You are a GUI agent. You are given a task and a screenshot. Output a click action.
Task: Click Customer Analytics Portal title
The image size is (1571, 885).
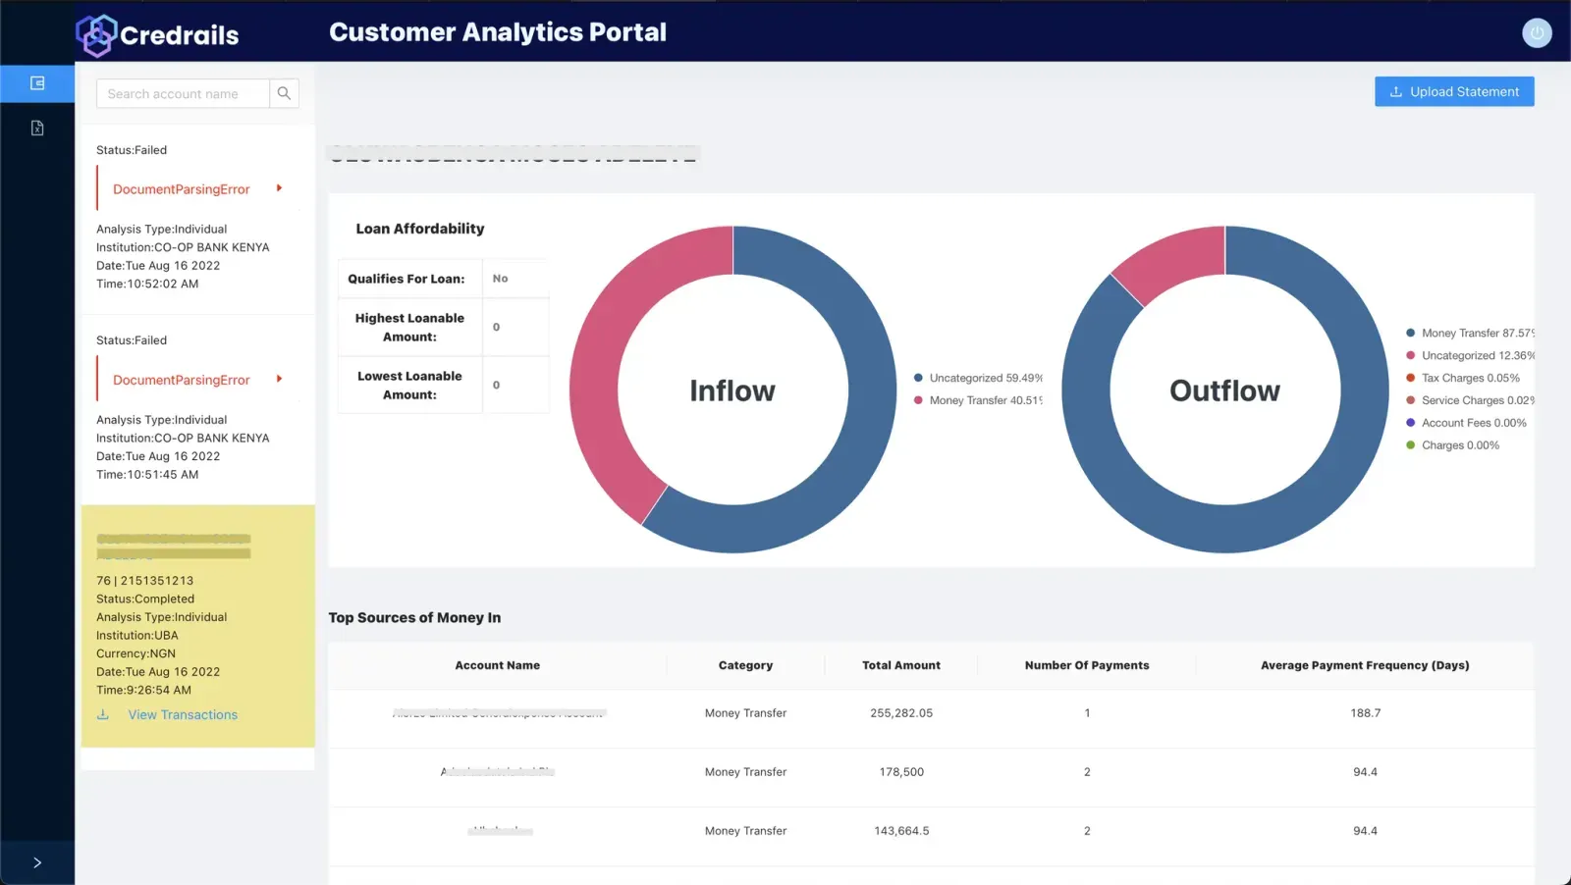pos(498,32)
